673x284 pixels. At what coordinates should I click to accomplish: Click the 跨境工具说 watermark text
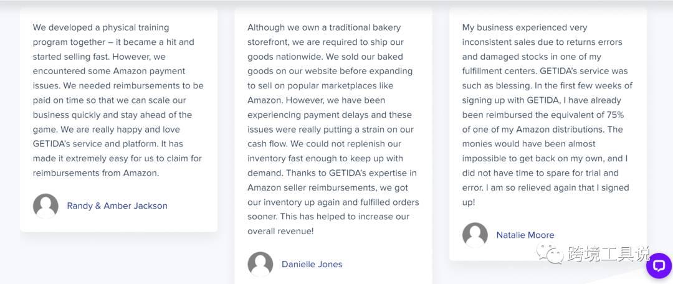tap(609, 254)
